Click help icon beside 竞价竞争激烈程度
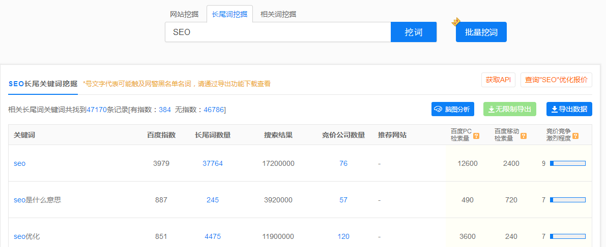This screenshot has height=247, width=606. pos(575,136)
